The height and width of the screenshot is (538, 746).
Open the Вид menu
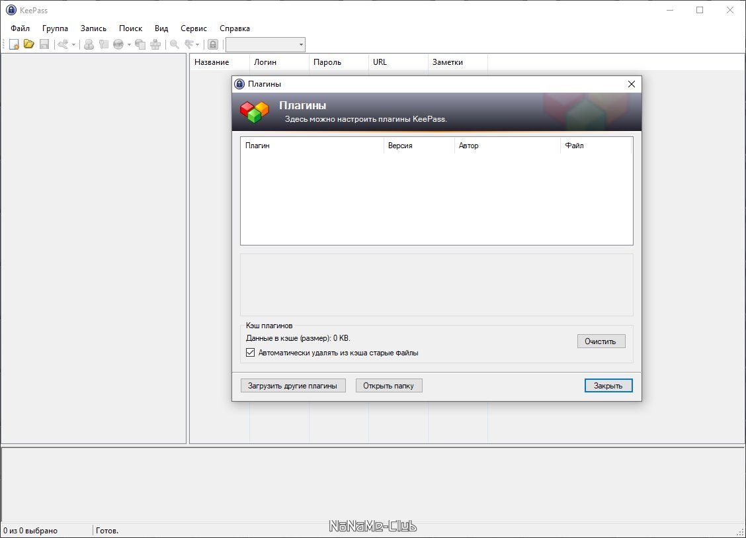[x=161, y=28]
